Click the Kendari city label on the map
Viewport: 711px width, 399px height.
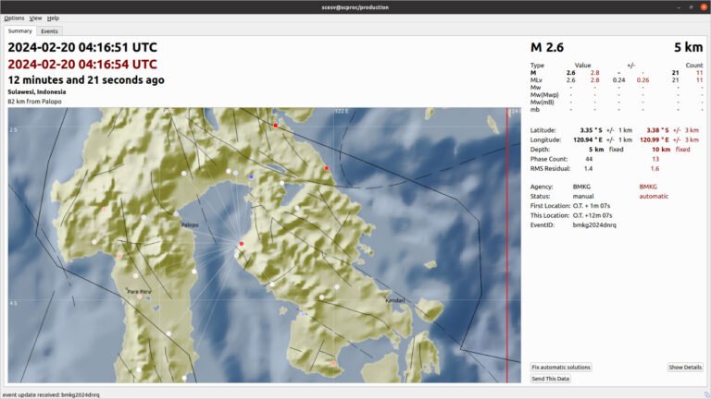click(x=394, y=300)
